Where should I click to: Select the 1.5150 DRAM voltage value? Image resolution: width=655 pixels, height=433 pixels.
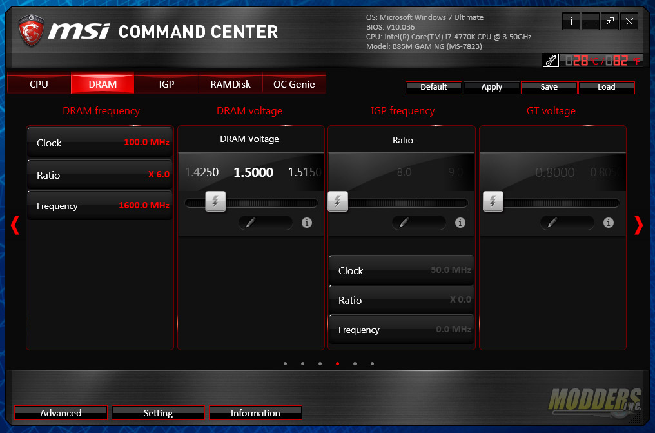coord(304,172)
